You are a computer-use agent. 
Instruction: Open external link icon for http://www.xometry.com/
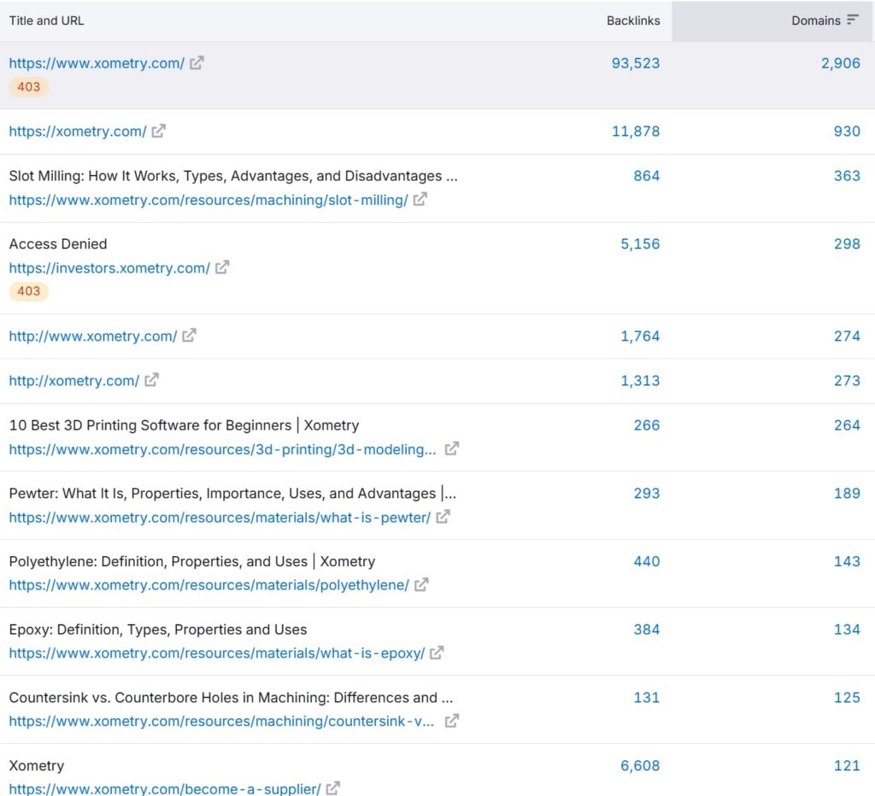point(189,336)
